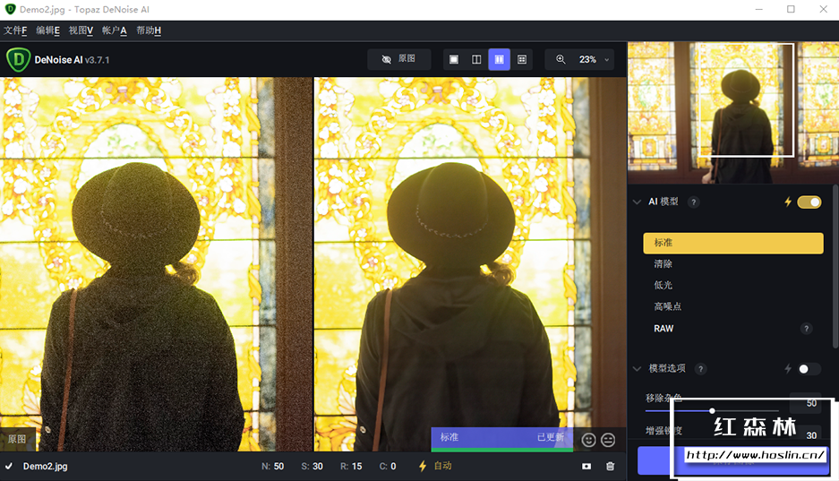Click the S: 30 sharpen value
Screen dimensions: 839x481
312,466
